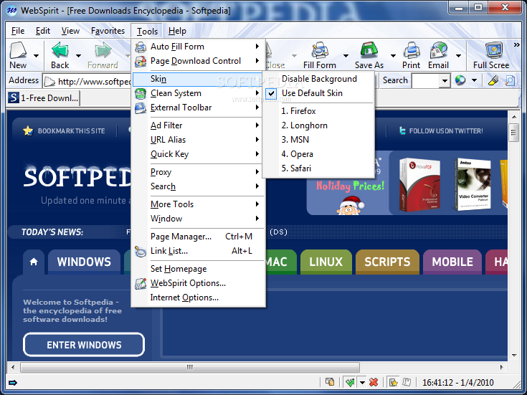Click the Clean System menu icon
The width and height of the screenshot is (527, 395).
pos(141,93)
